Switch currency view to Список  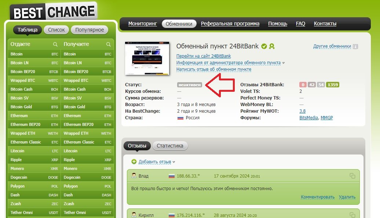pos(56,30)
